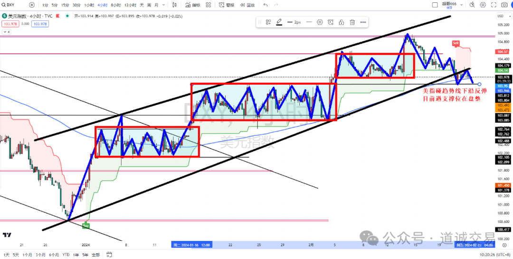This screenshot has width=513, height=259.
Task: Take a chart snapshot with camera icon
Action: coord(504,5)
